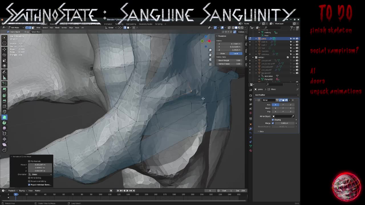This screenshot has height=205, width=365.
Task: Open the Select Box drag dropdown
Action: click(x=36, y=32)
